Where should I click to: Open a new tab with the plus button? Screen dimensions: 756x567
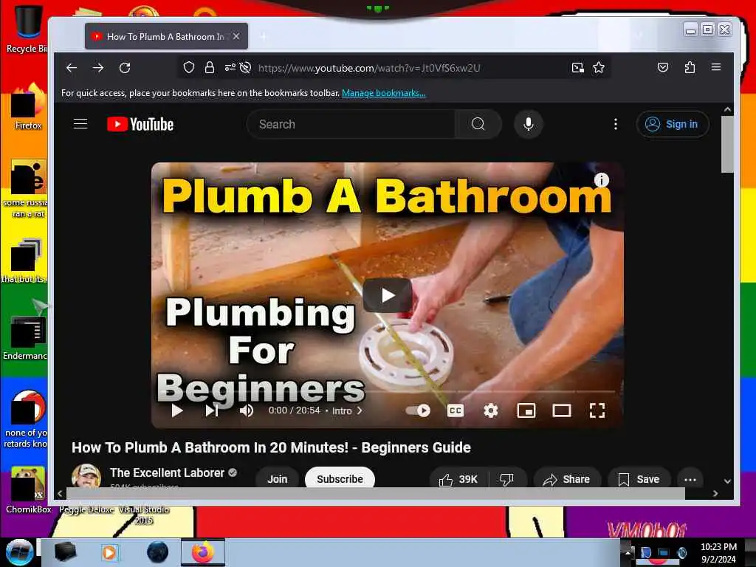point(264,37)
